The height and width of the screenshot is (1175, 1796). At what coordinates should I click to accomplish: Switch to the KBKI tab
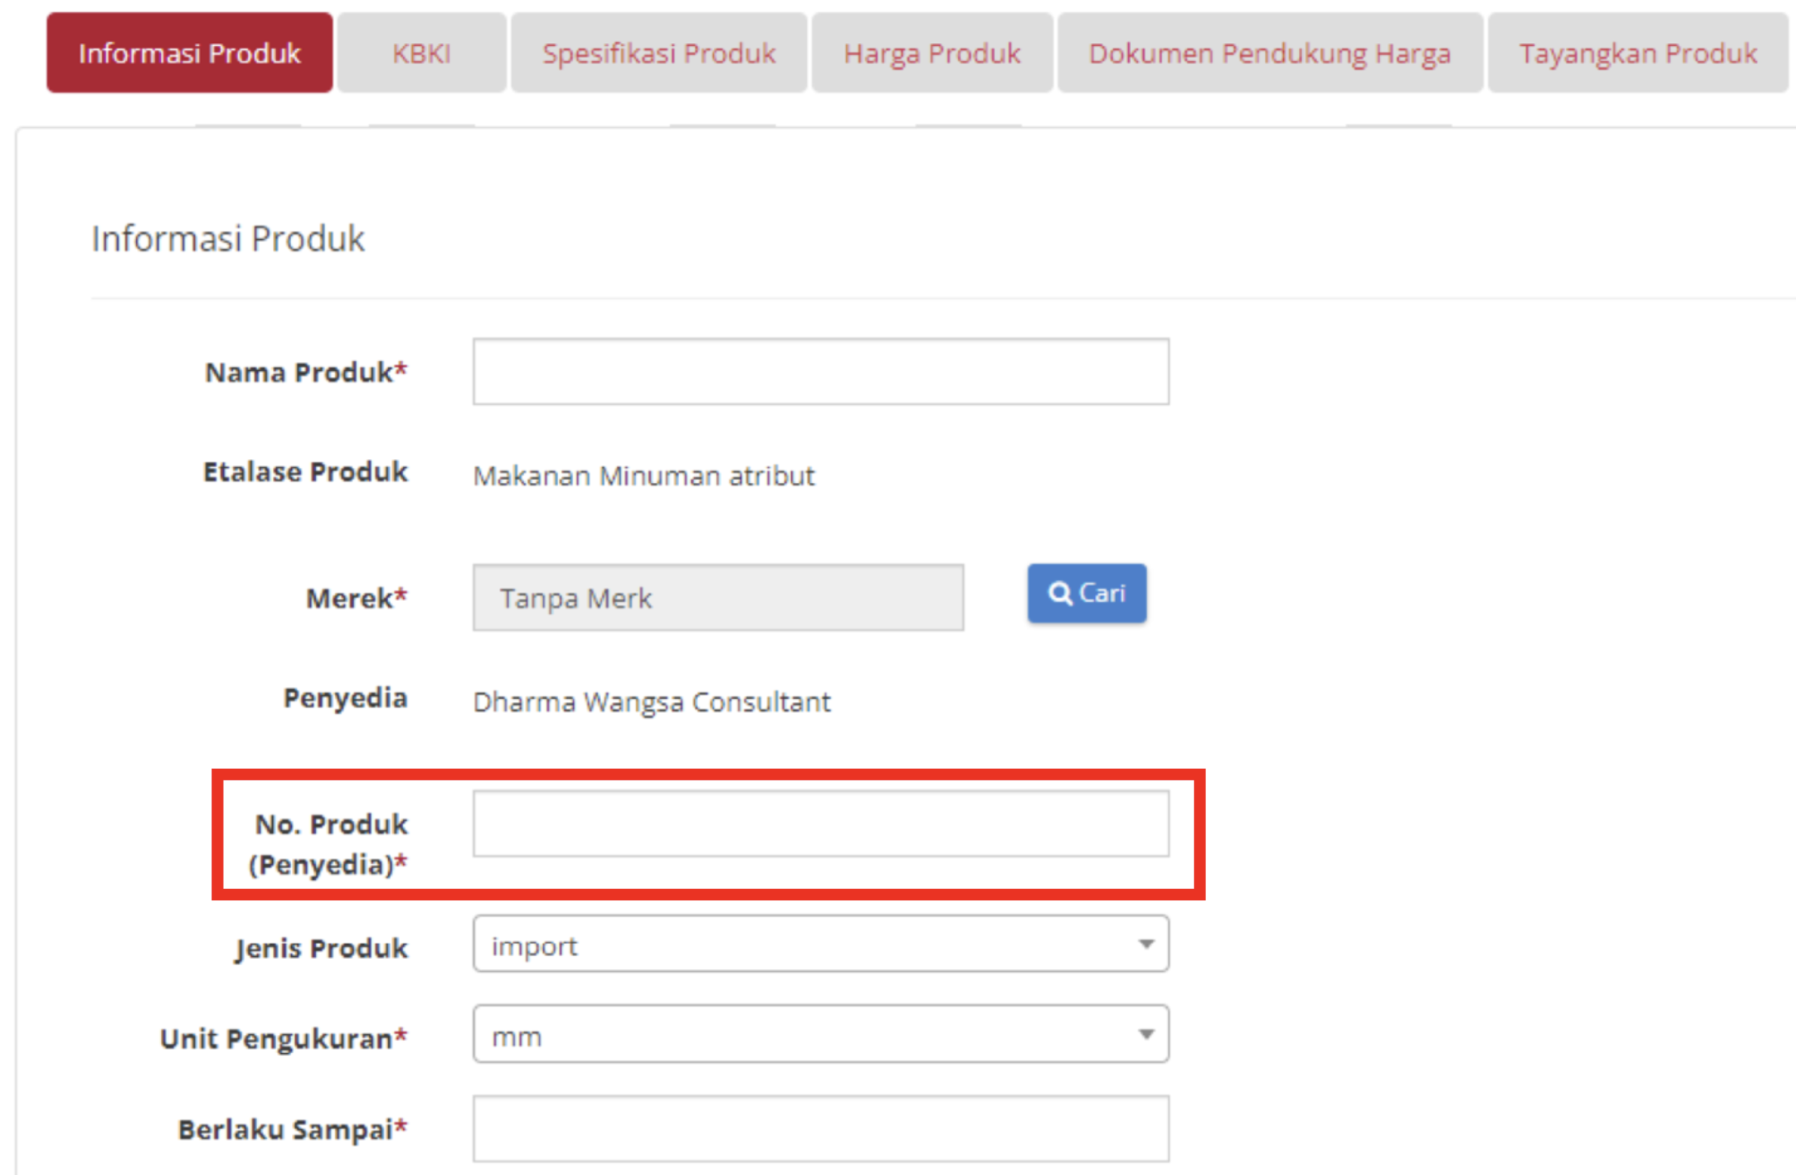[x=422, y=53]
